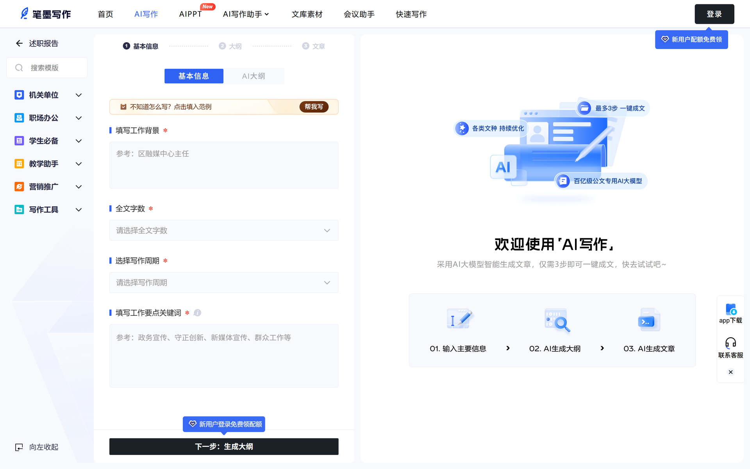Image resolution: width=750 pixels, height=469 pixels.
Task: Click the 职场办公 category icon
Action: [19, 118]
